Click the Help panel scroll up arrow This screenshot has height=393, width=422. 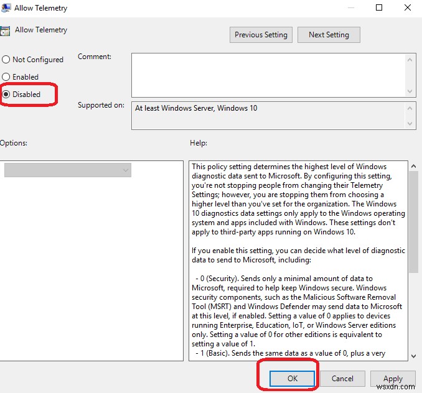point(414,166)
